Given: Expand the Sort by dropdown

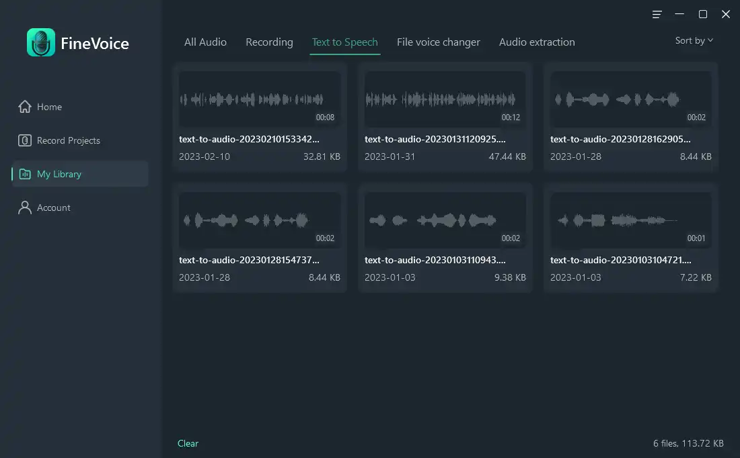Looking at the screenshot, I should [694, 41].
